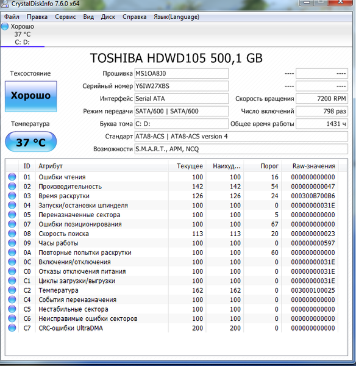
Task: Click status icon for 08 Скорость поиска
Action: 12,234
